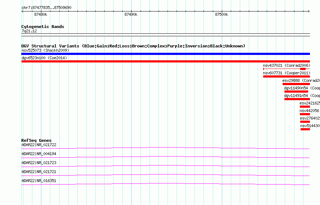Click the red bar under nsv442056

pyautogui.click(x=305, y=114)
